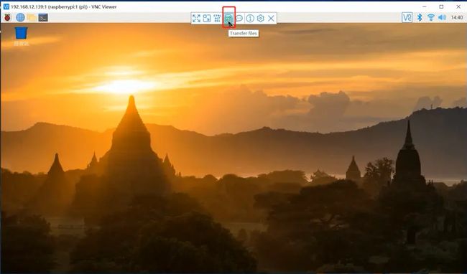Enter full screen mode in VNC toolbar
This screenshot has width=467, height=274.
tap(196, 18)
